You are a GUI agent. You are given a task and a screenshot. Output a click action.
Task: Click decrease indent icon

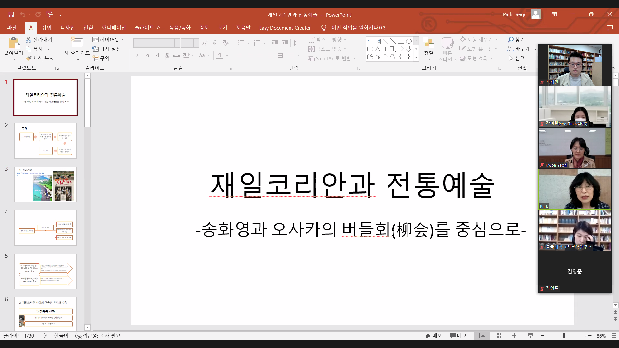275,43
